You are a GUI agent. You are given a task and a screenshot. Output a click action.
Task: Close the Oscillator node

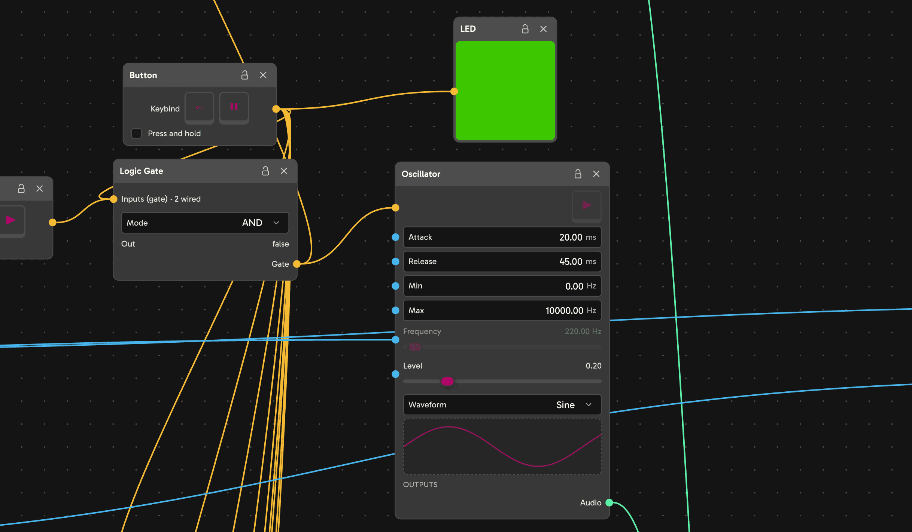point(596,174)
